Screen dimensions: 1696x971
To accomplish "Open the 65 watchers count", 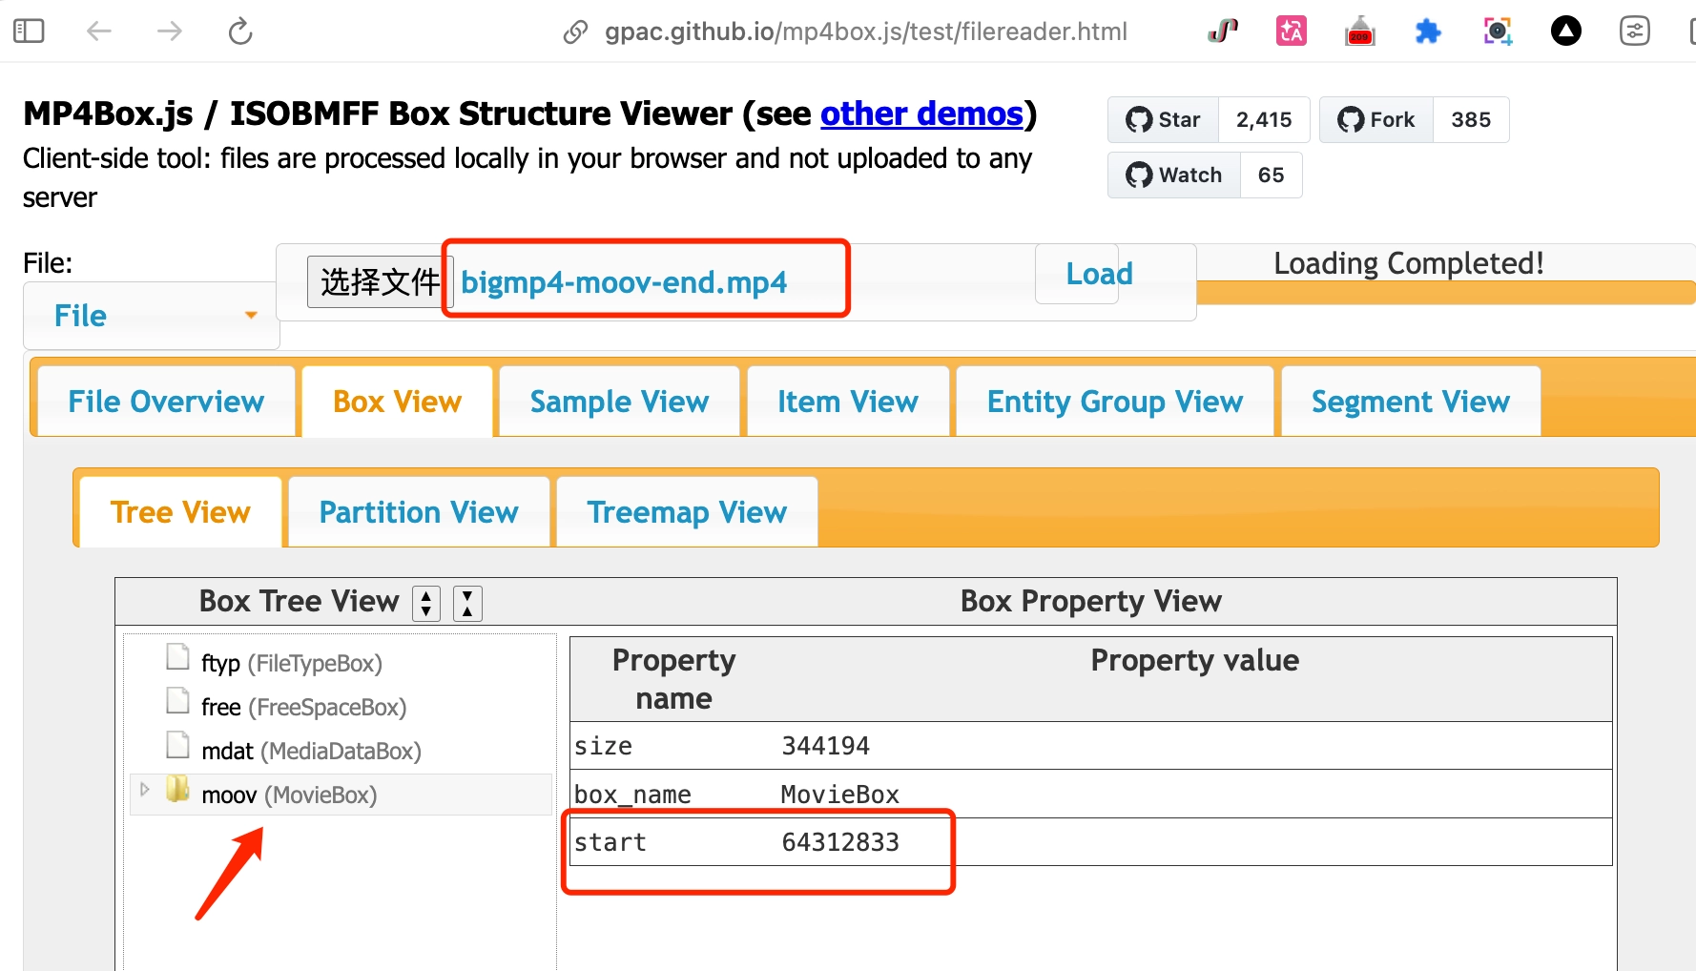I will click(1272, 175).
